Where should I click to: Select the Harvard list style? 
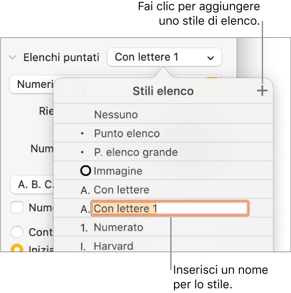tap(163, 245)
